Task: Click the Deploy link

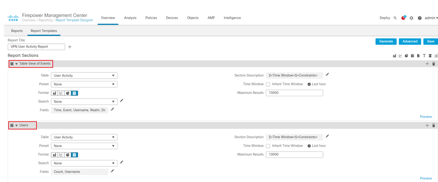Action: pos(385,18)
